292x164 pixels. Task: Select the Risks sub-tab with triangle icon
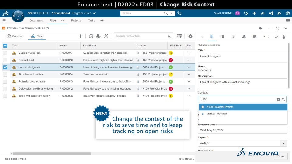pos(37,36)
